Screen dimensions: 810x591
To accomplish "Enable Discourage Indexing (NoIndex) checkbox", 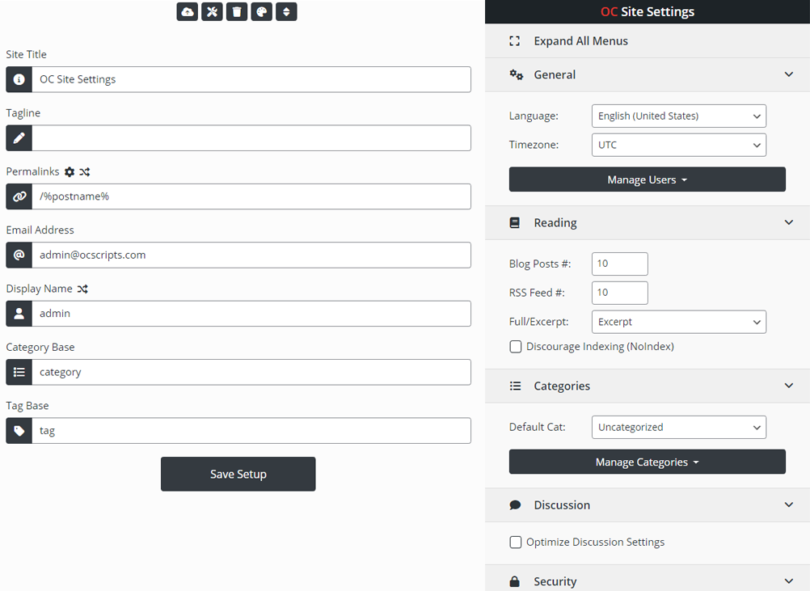I will (x=516, y=347).
